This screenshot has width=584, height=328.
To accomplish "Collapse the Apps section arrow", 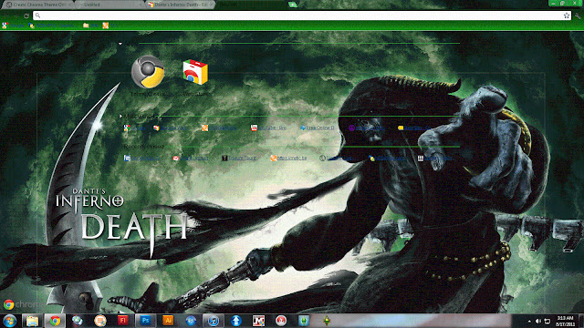I will point(120,44).
